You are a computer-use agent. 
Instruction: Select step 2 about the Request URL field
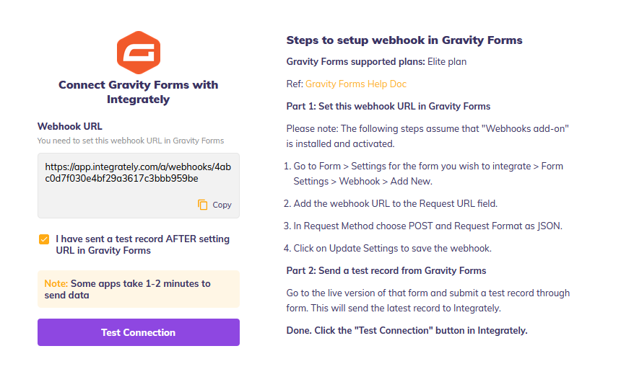tap(395, 203)
